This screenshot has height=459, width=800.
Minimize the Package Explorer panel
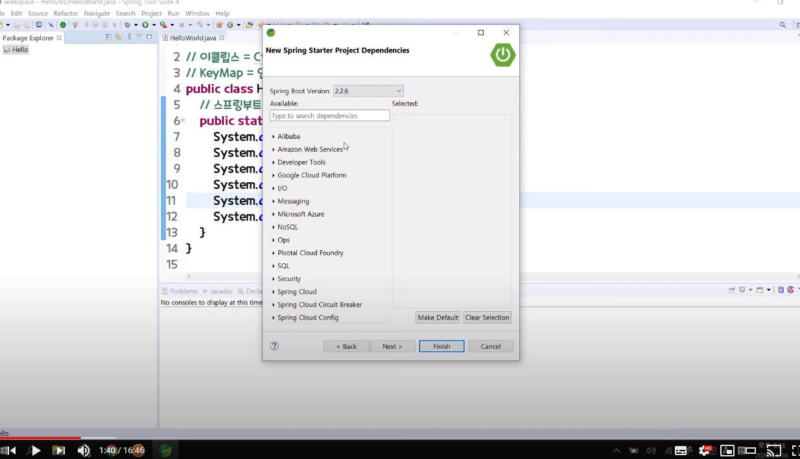(x=139, y=37)
